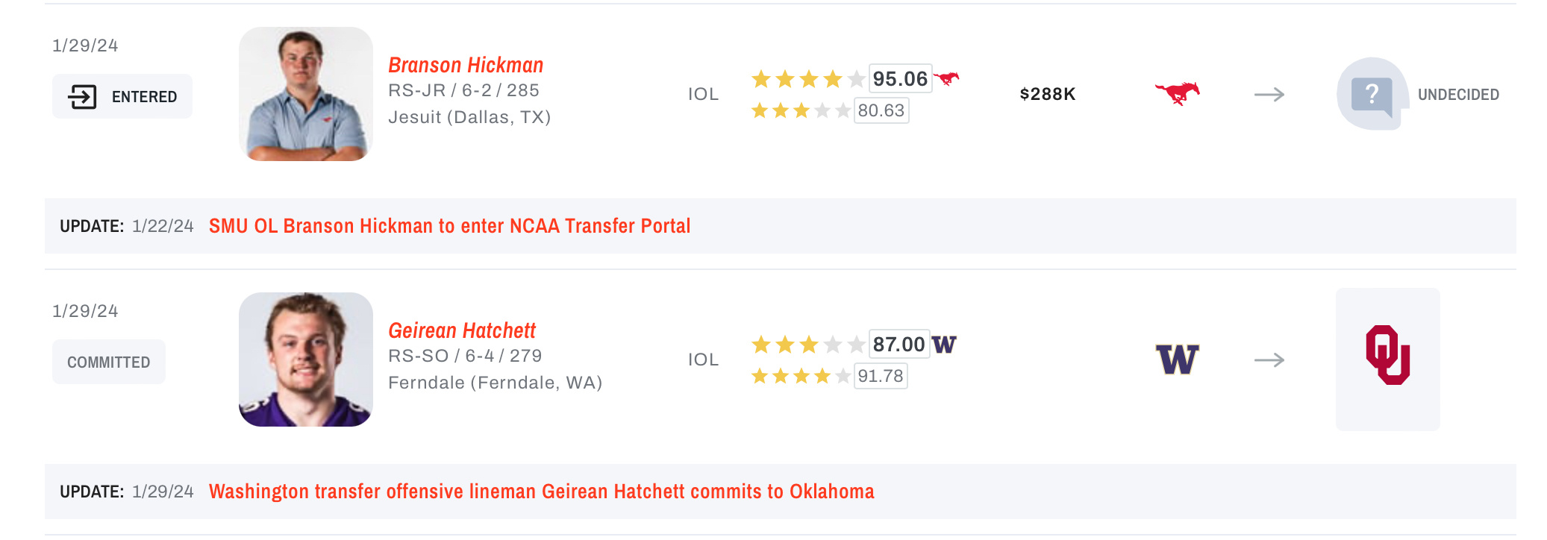Image resolution: width=1547 pixels, height=540 pixels.
Task: Click SMU mustang logo beside 95.06 rating
Action: (x=946, y=78)
